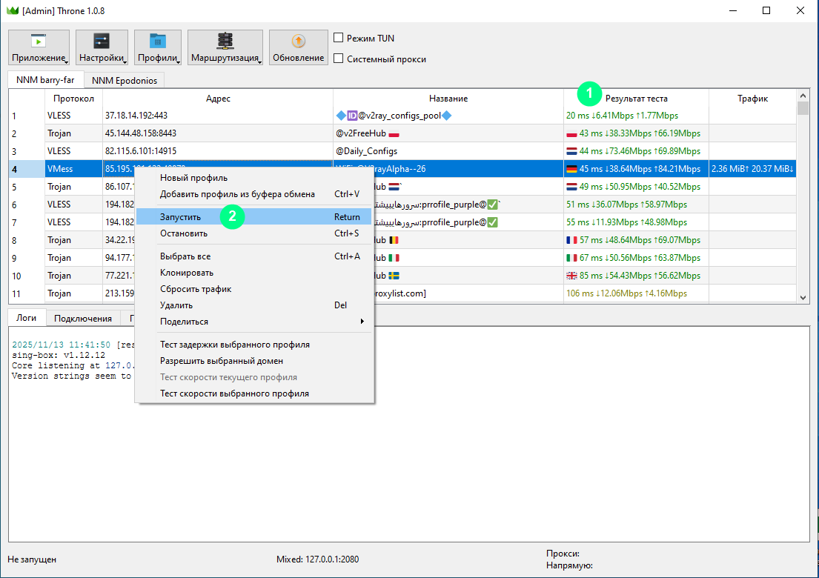Open the Приложение toolbar icon
This screenshot has height=578, width=819.
tap(39, 41)
